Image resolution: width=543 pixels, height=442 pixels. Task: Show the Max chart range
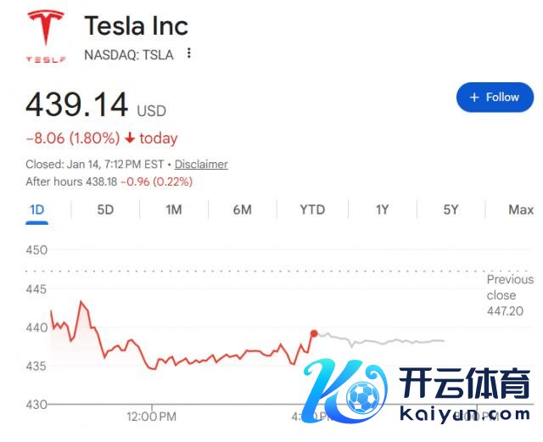click(521, 210)
